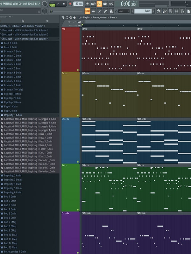Open the Channel rack icon
191x254 pixels.
(171, 11)
